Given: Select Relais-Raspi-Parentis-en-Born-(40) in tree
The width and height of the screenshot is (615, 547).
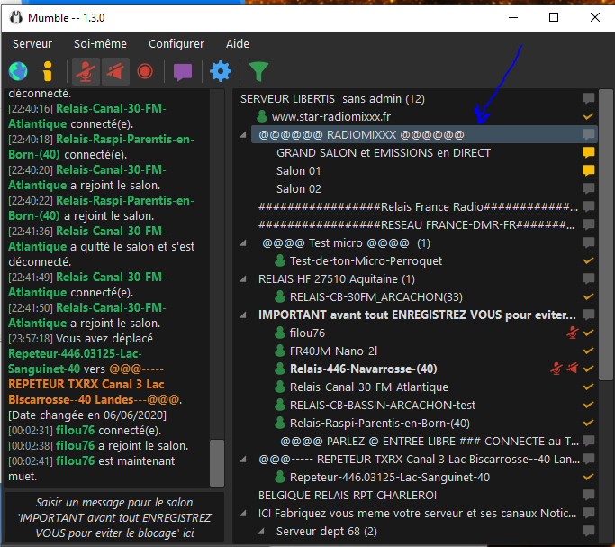Looking at the screenshot, I should [x=380, y=424].
